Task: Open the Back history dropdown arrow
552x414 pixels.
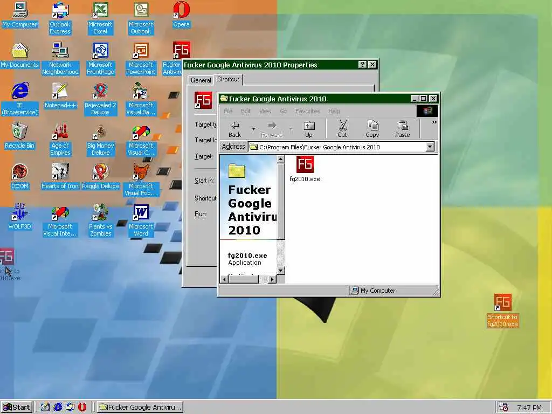Action: click(x=253, y=129)
